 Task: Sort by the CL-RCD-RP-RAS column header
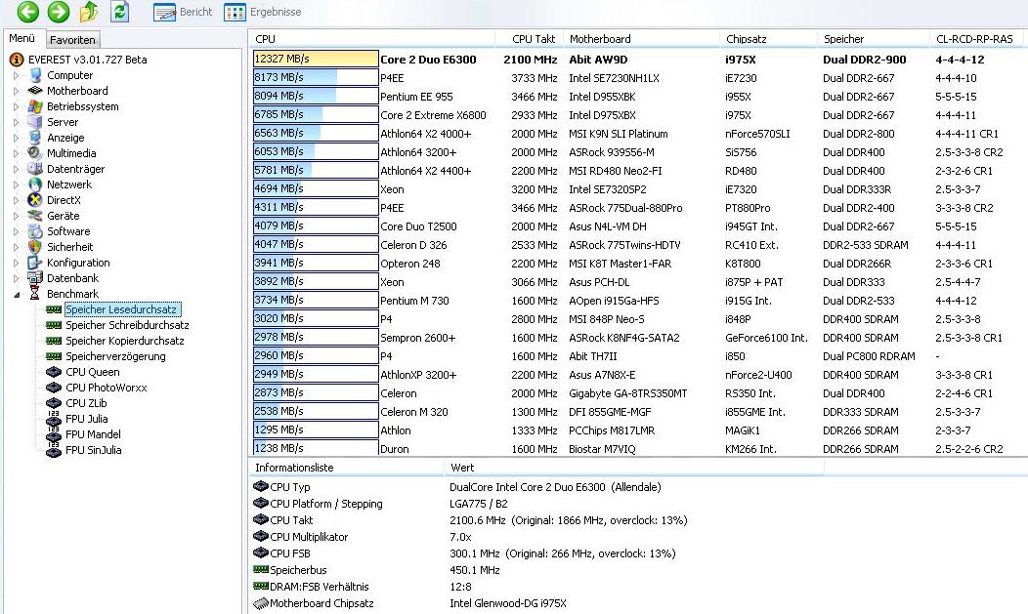click(976, 39)
